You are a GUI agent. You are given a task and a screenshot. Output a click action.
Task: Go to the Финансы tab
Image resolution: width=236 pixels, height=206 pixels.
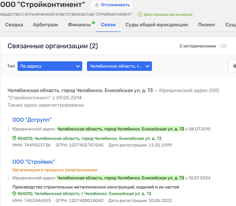(79, 25)
